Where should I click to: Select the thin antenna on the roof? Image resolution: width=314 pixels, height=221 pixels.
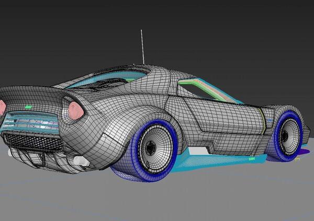point(142,48)
